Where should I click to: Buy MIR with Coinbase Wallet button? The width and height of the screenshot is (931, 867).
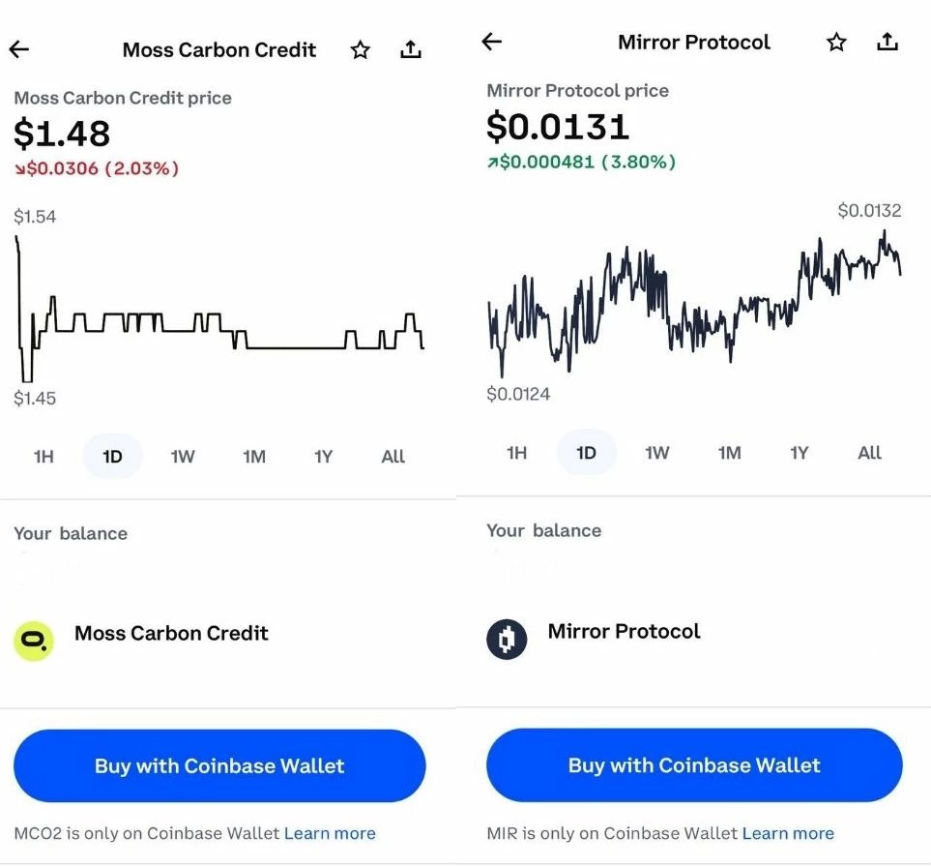(694, 765)
